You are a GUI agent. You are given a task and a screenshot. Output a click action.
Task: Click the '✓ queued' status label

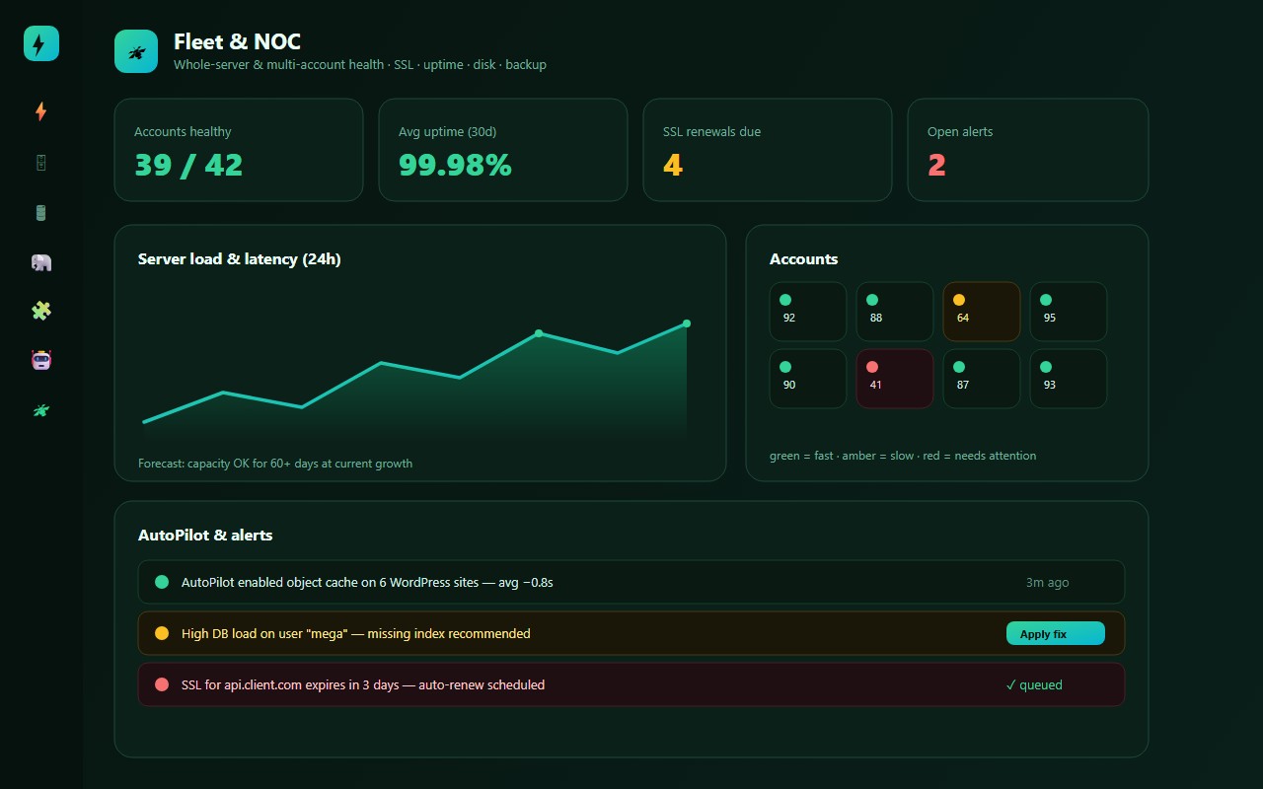click(x=1034, y=684)
